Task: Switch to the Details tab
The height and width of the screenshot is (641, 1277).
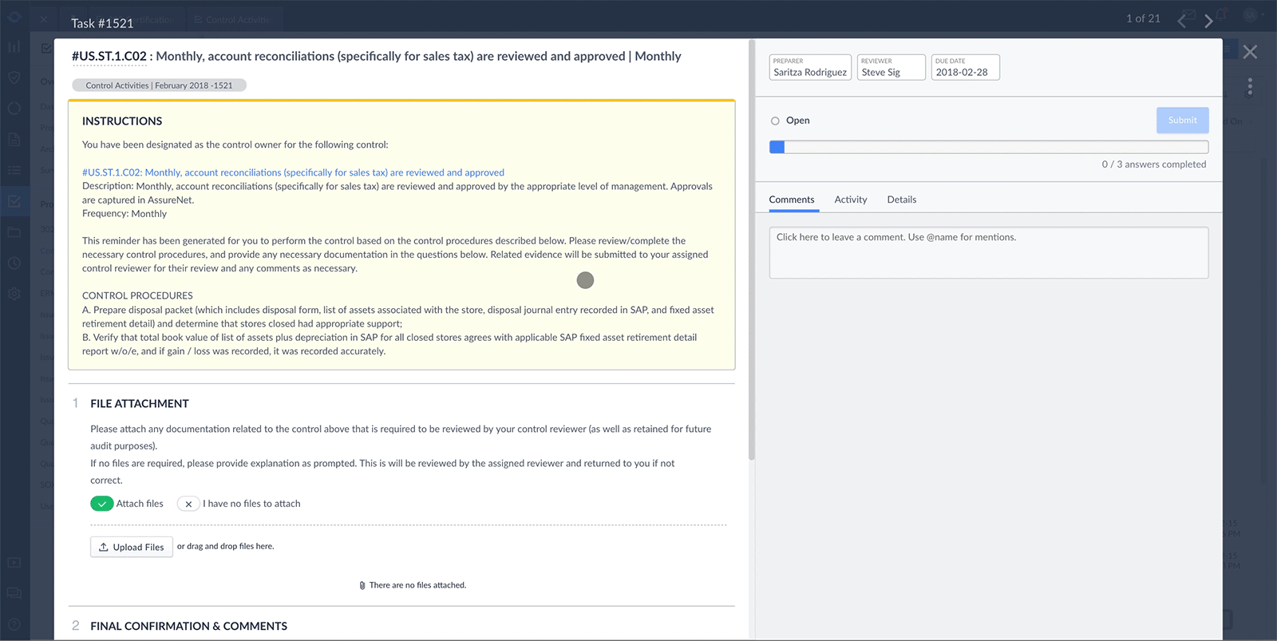Action: click(901, 200)
